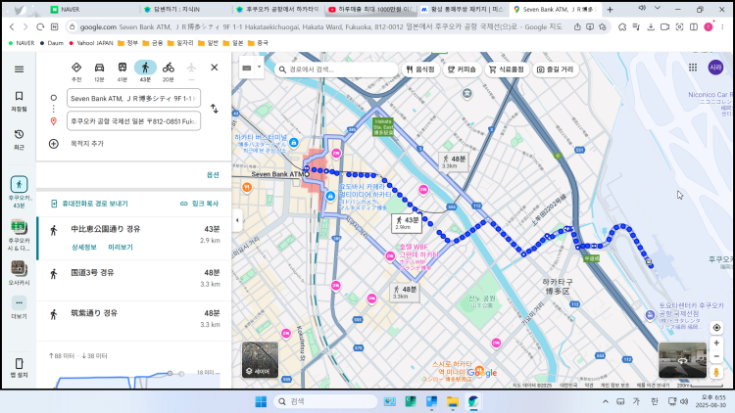
Task: Filter map by attractions chip
Action: point(555,69)
